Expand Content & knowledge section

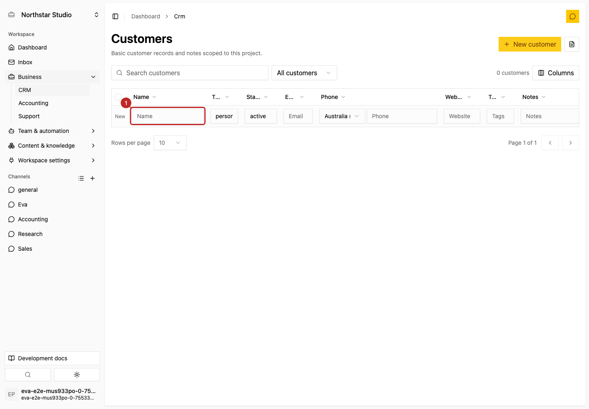pyautogui.click(x=52, y=146)
